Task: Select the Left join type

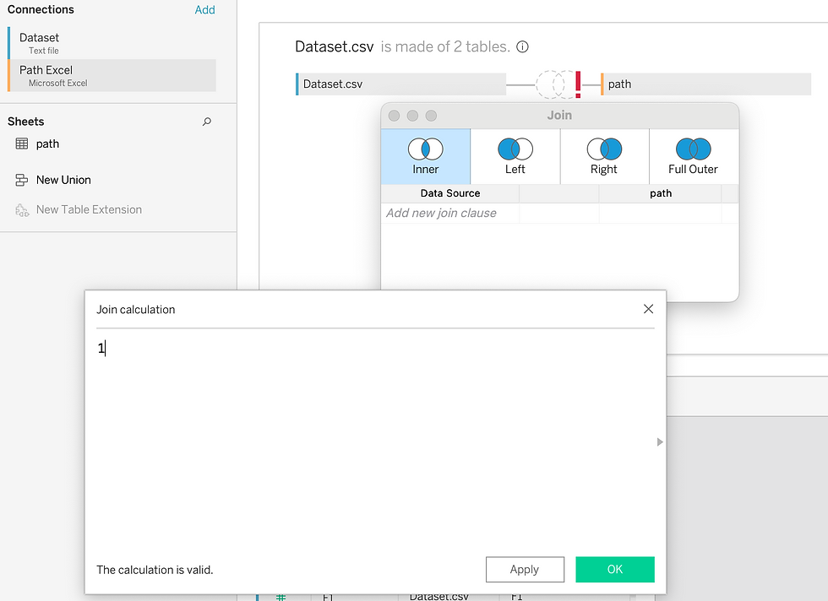Action: pos(515,156)
